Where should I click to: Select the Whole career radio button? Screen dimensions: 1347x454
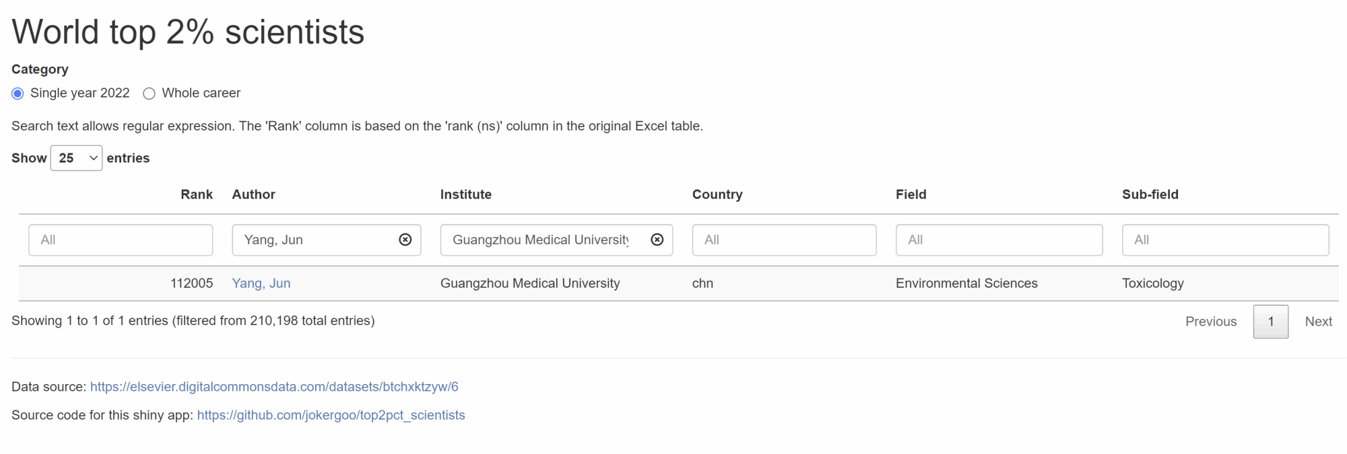[x=150, y=93]
